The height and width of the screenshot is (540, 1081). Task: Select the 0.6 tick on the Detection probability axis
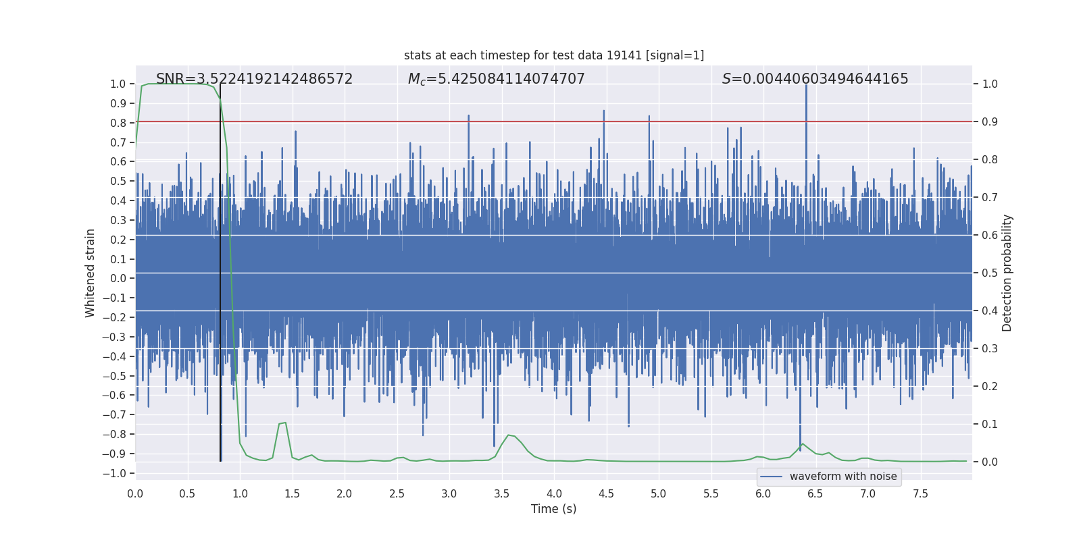[x=990, y=235]
